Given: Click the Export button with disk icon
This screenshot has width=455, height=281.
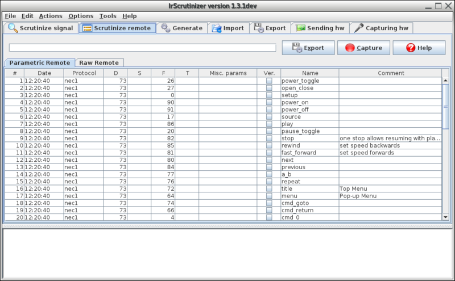Looking at the screenshot, I should (308, 48).
